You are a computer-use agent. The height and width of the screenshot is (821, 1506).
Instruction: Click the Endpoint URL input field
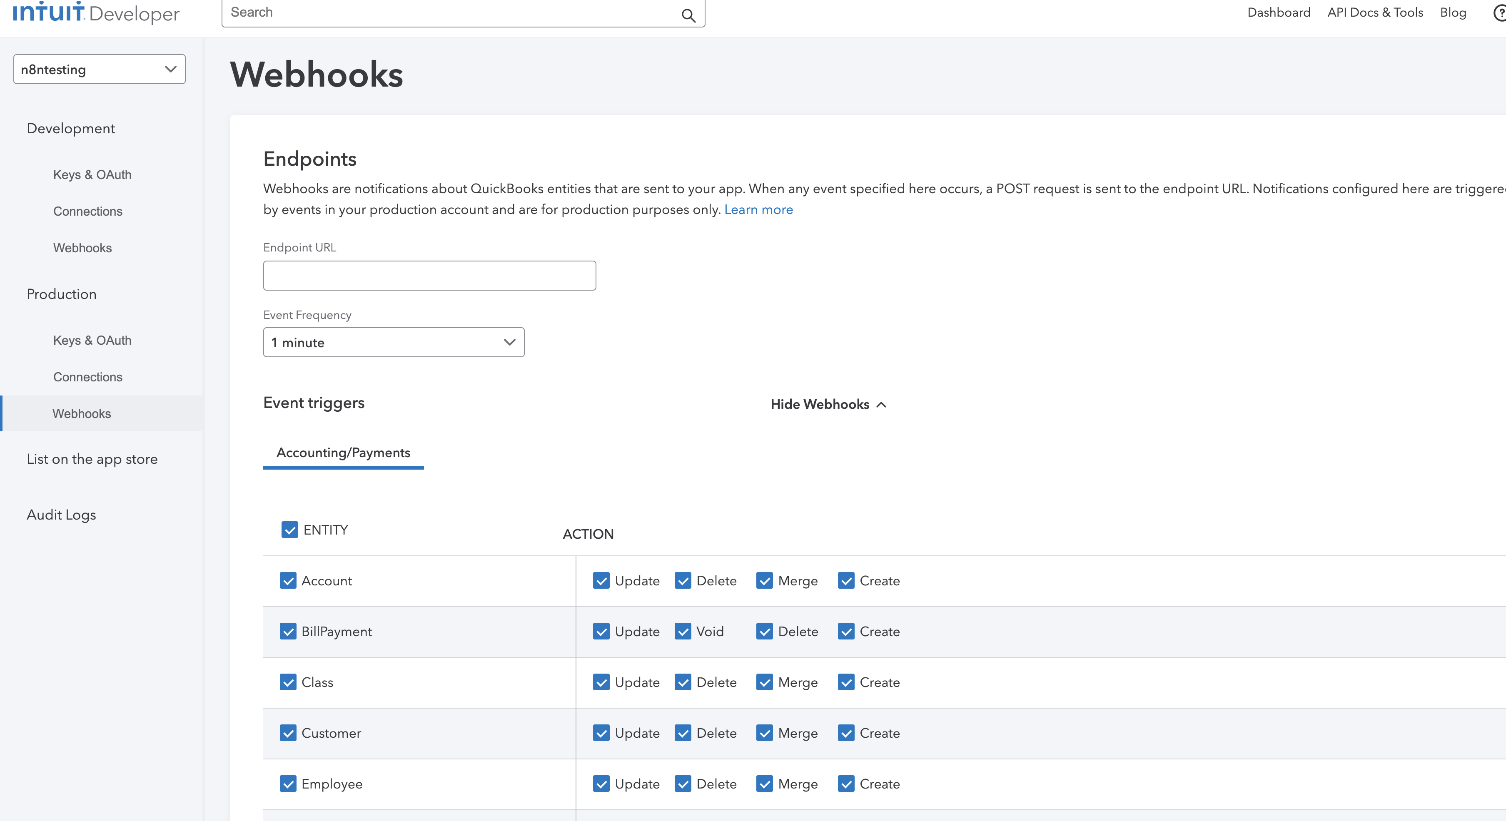(x=429, y=275)
